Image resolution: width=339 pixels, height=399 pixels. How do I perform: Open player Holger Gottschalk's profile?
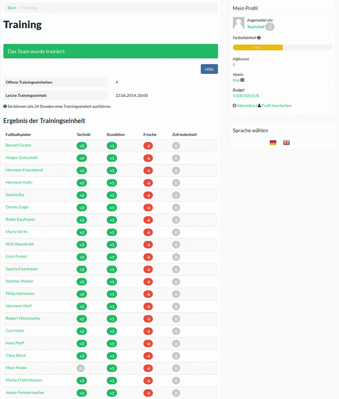click(x=22, y=158)
